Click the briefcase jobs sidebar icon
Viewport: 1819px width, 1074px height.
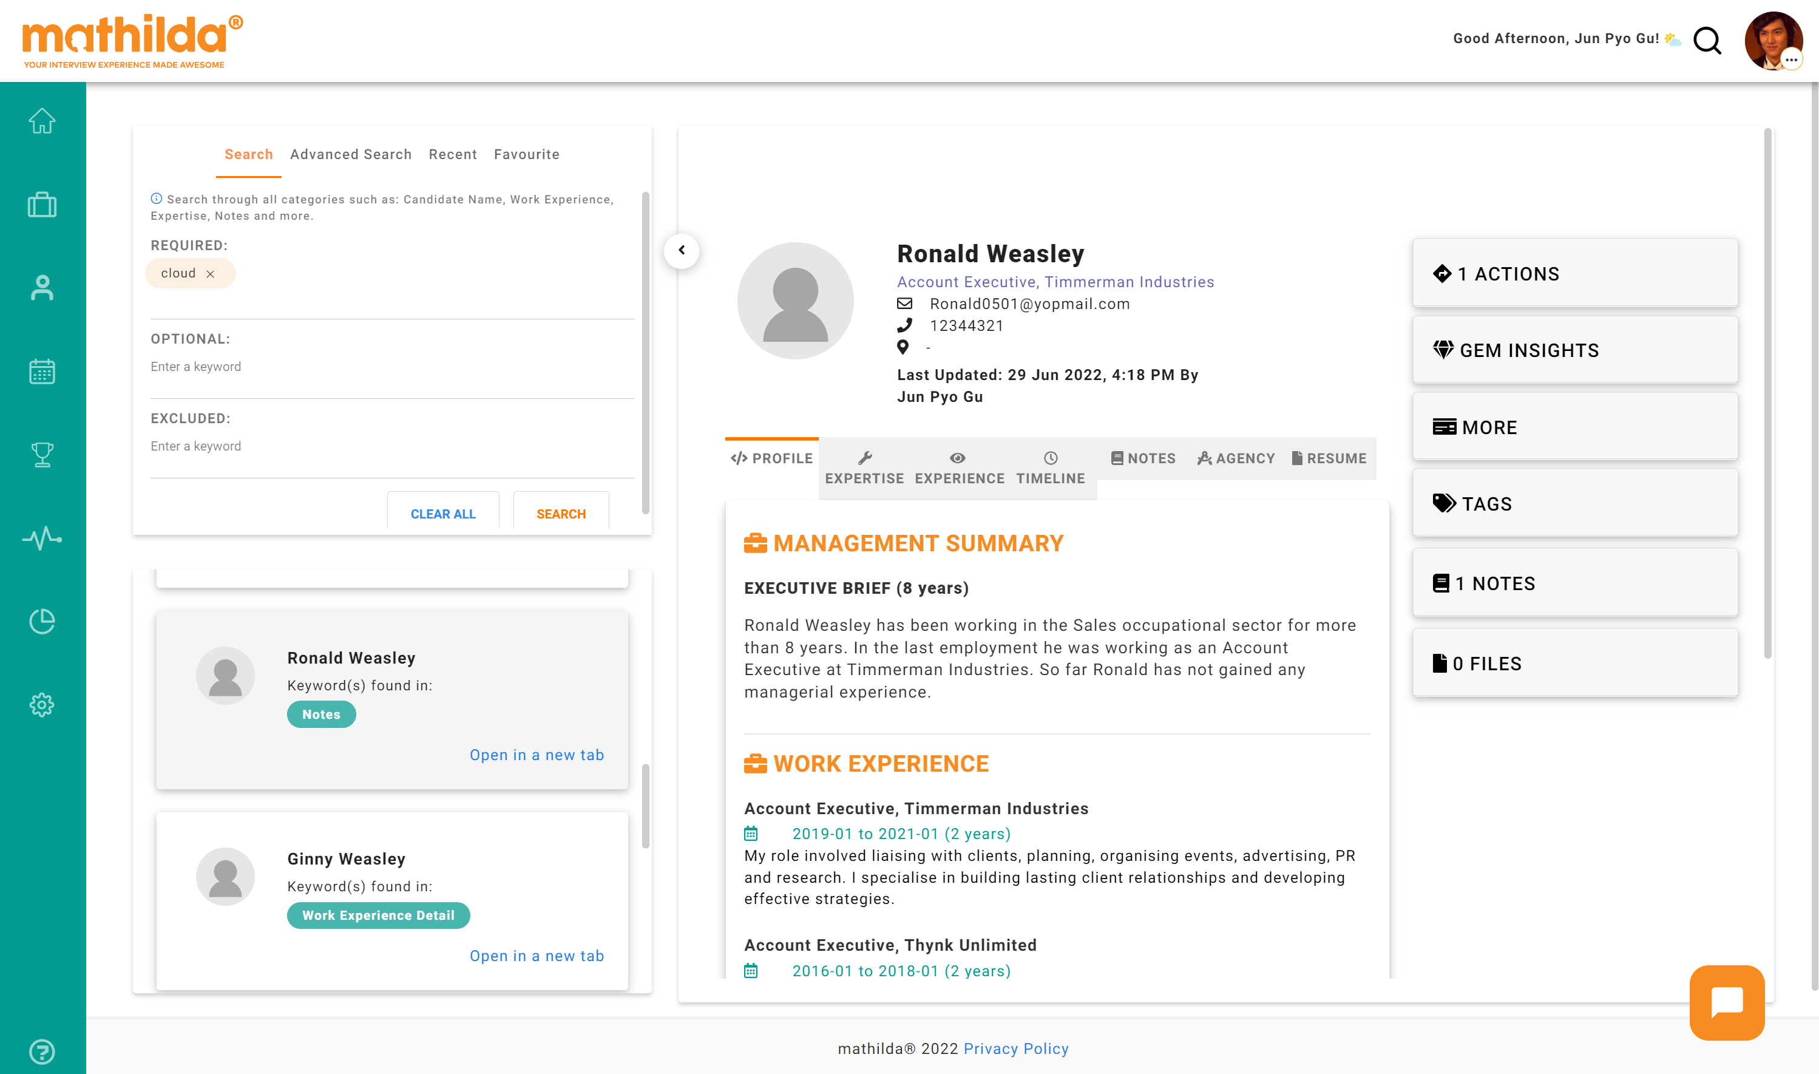[42, 205]
